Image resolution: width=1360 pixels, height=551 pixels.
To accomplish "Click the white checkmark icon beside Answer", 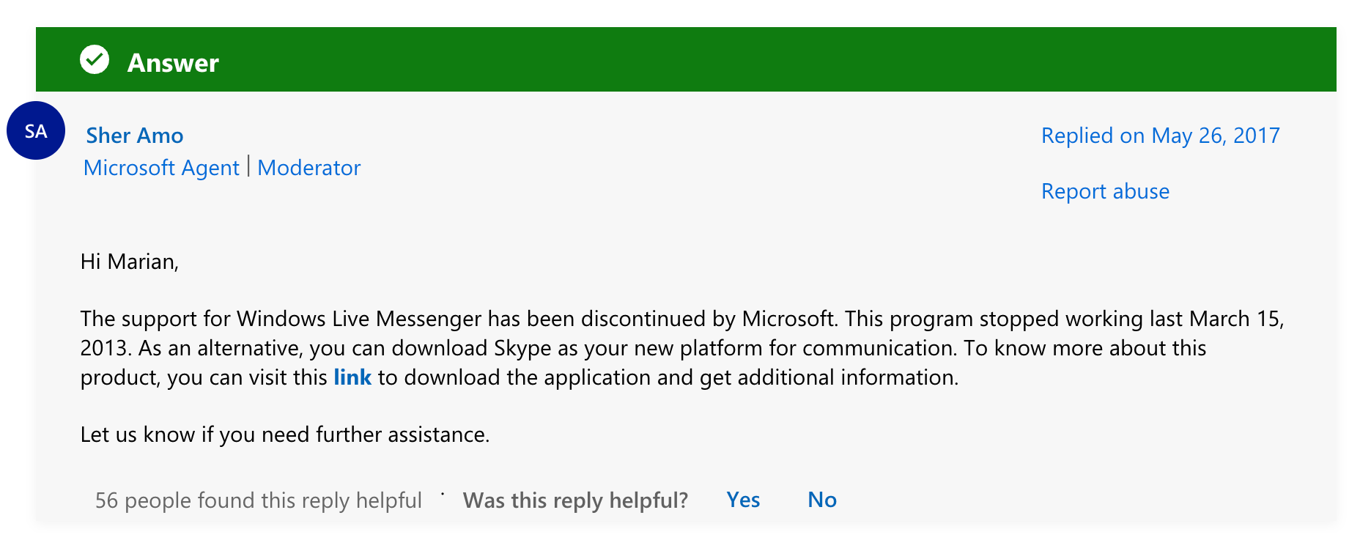I will coord(95,60).
